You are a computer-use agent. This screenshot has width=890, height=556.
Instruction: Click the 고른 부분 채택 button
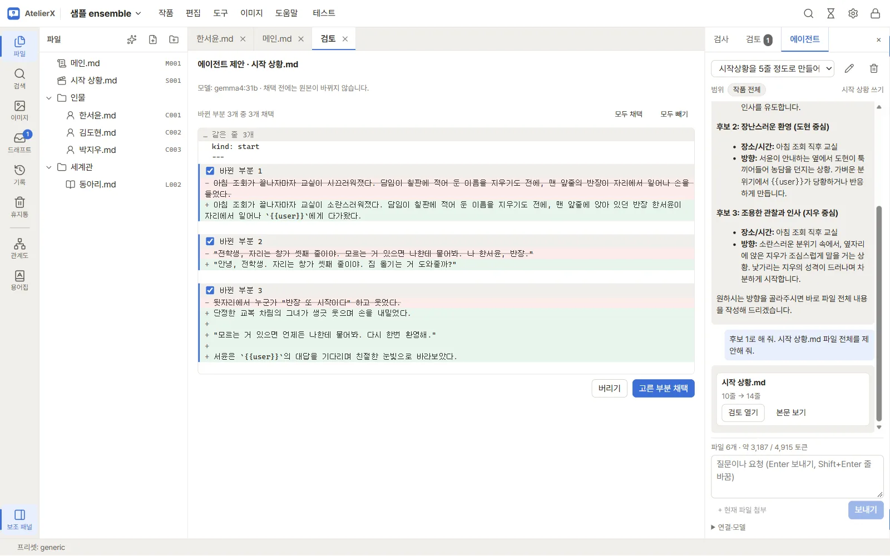(663, 389)
